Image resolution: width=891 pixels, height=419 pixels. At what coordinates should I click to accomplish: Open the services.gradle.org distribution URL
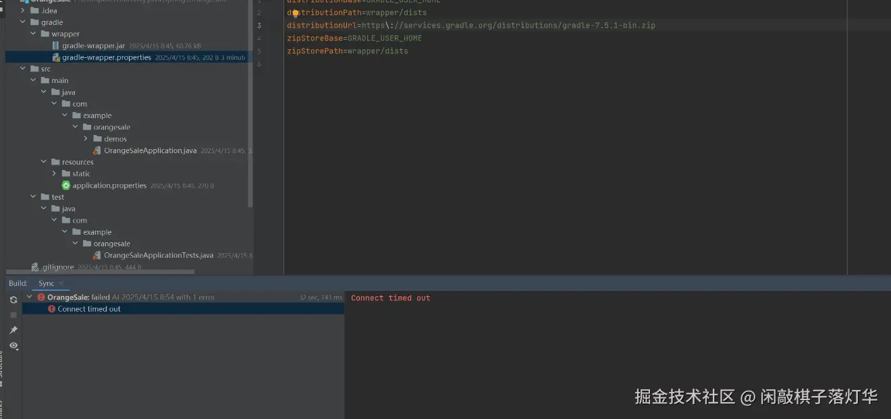[507, 26]
